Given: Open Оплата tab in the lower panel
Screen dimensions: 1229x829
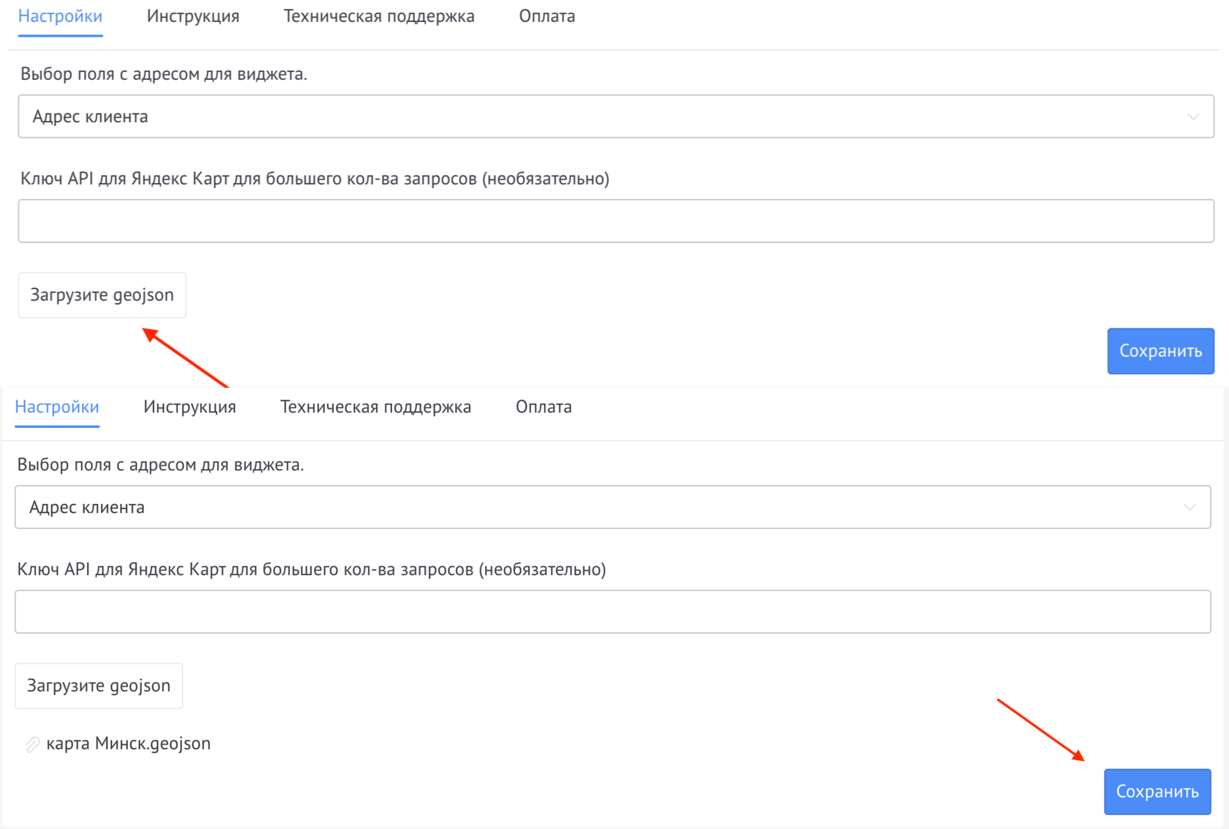Looking at the screenshot, I should pyautogui.click(x=544, y=407).
